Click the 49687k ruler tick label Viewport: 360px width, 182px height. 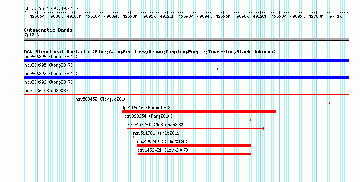[x=74, y=16]
